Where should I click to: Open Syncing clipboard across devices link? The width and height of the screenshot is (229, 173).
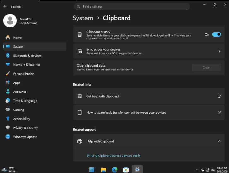113,155
